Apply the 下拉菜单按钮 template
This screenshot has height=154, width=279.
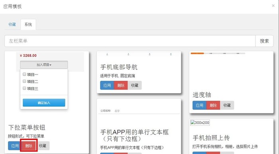(15, 146)
